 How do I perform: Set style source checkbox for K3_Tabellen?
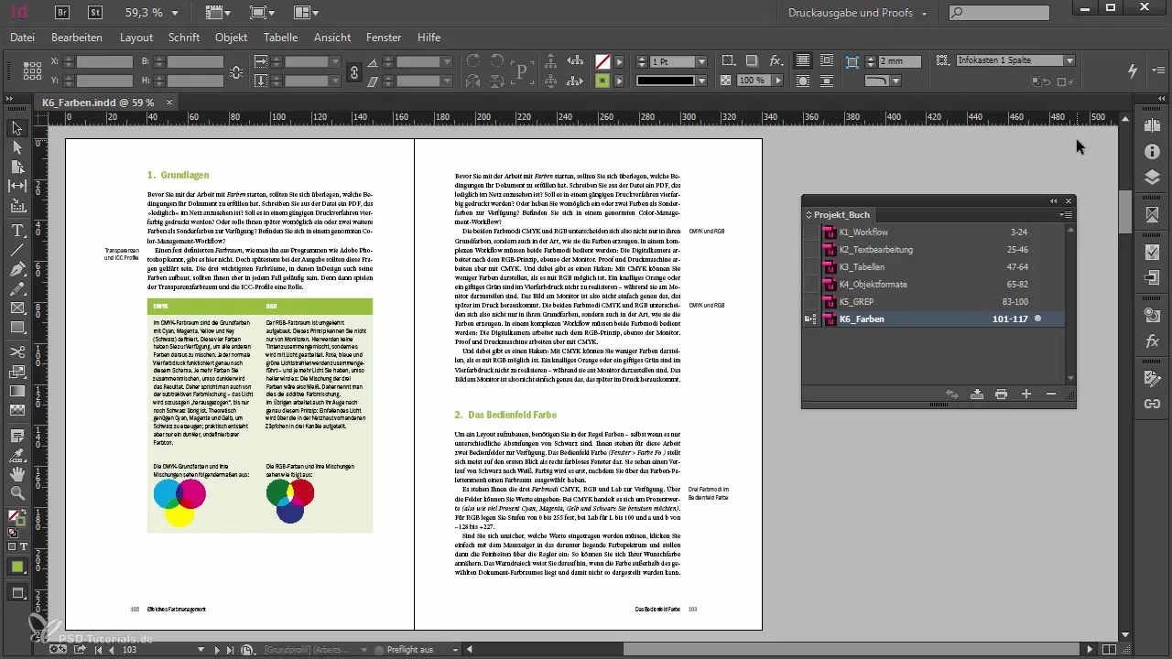(x=809, y=267)
